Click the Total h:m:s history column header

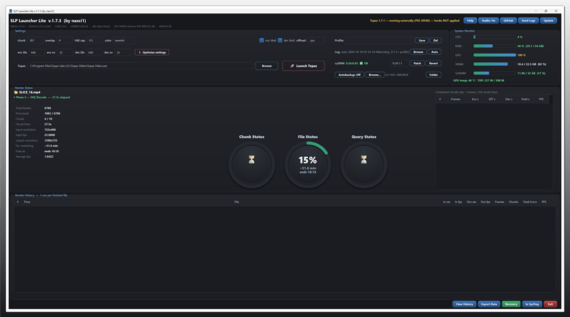[x=530, y=202]
